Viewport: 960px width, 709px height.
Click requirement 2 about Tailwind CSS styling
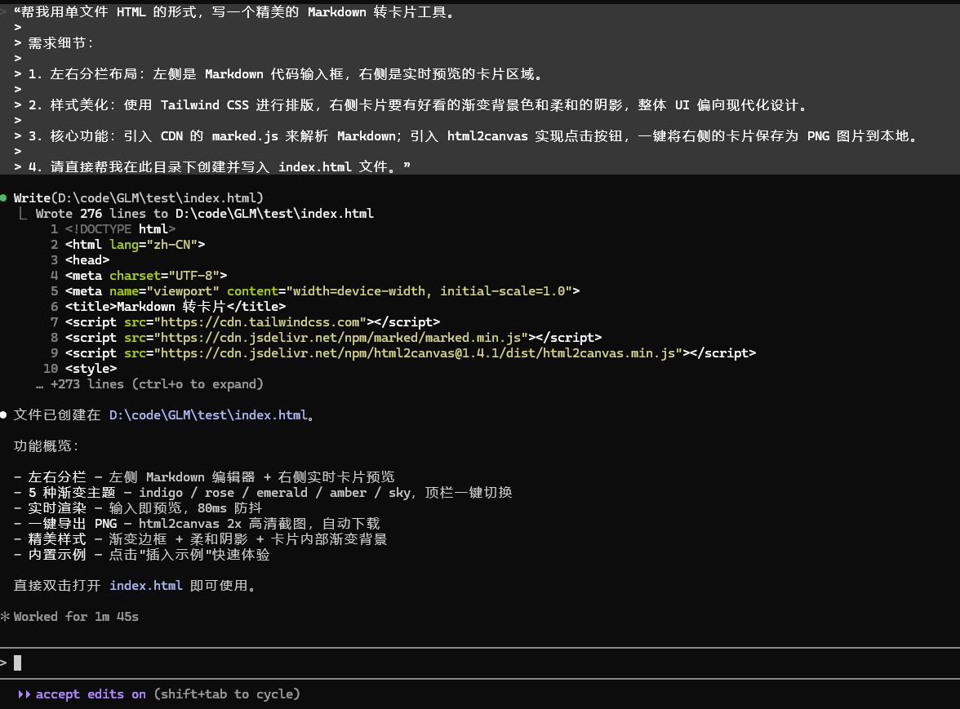click(411, 105)
